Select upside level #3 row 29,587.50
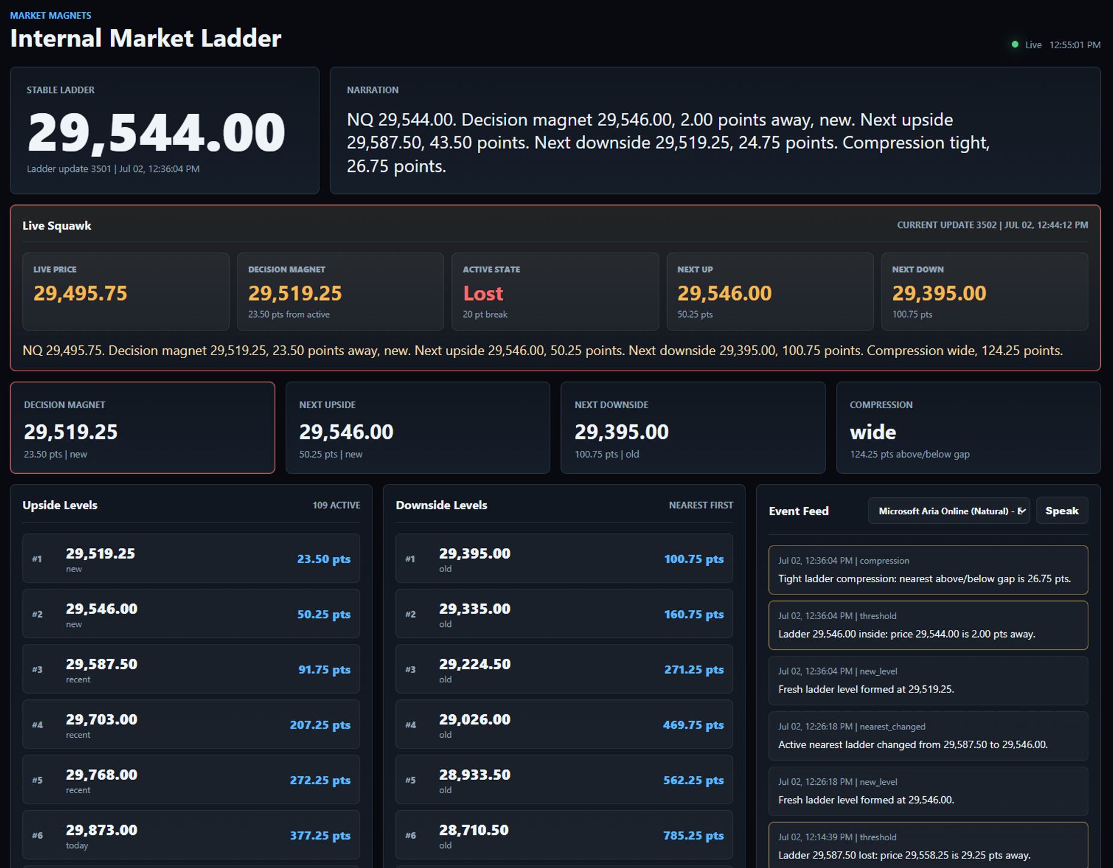Screen dimensions: 1113x868 point(191,669)
